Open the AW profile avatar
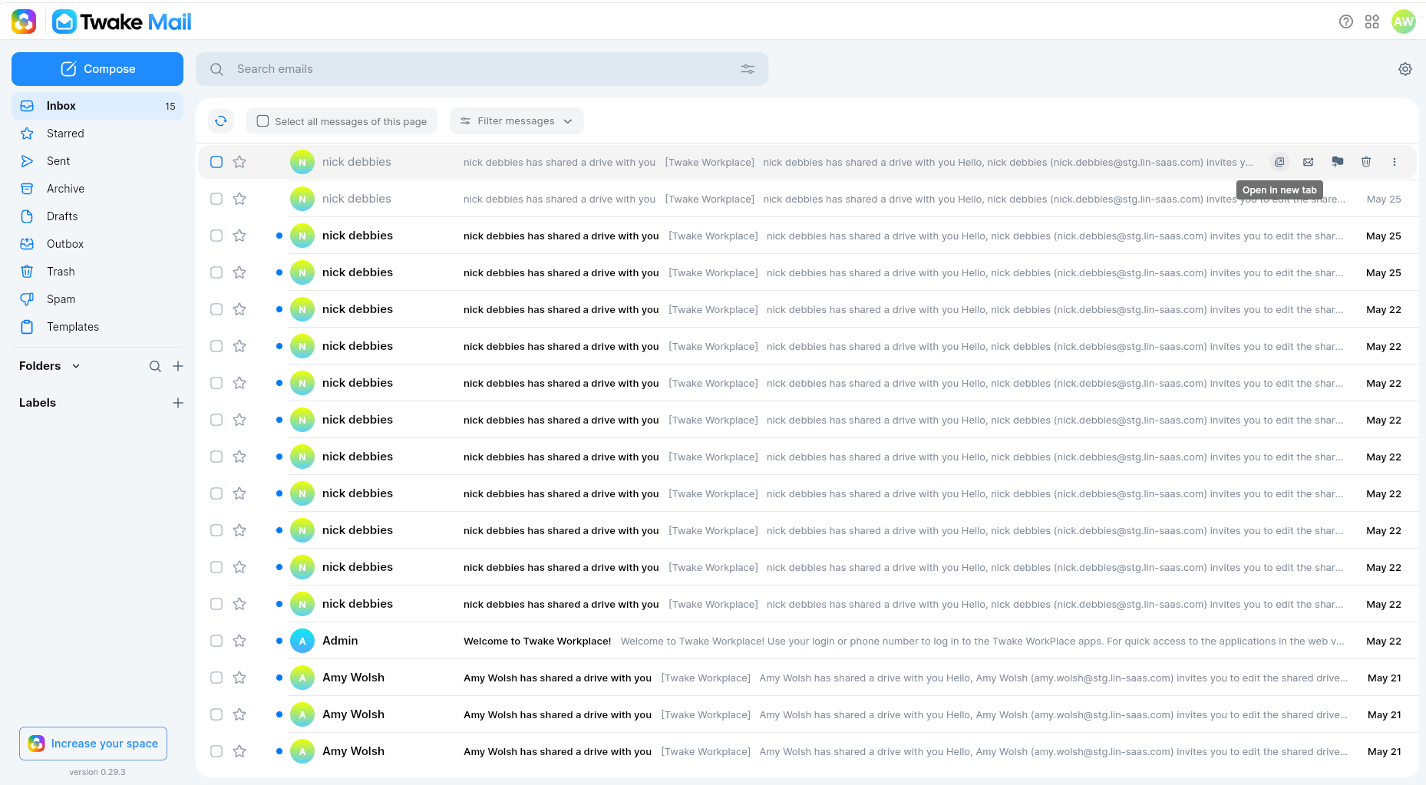Image resolution: width=1426 pixels, height=785 pixels. tap(1404, 21)
